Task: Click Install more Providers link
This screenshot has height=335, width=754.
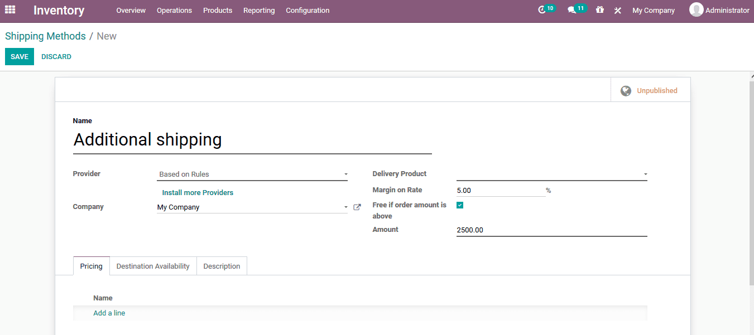Action: pos(198,192)
